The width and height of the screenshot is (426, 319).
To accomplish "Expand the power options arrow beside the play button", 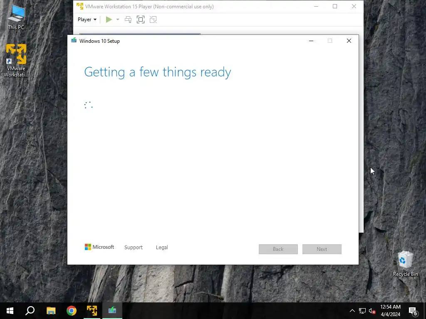I will (x=118, y=20).
